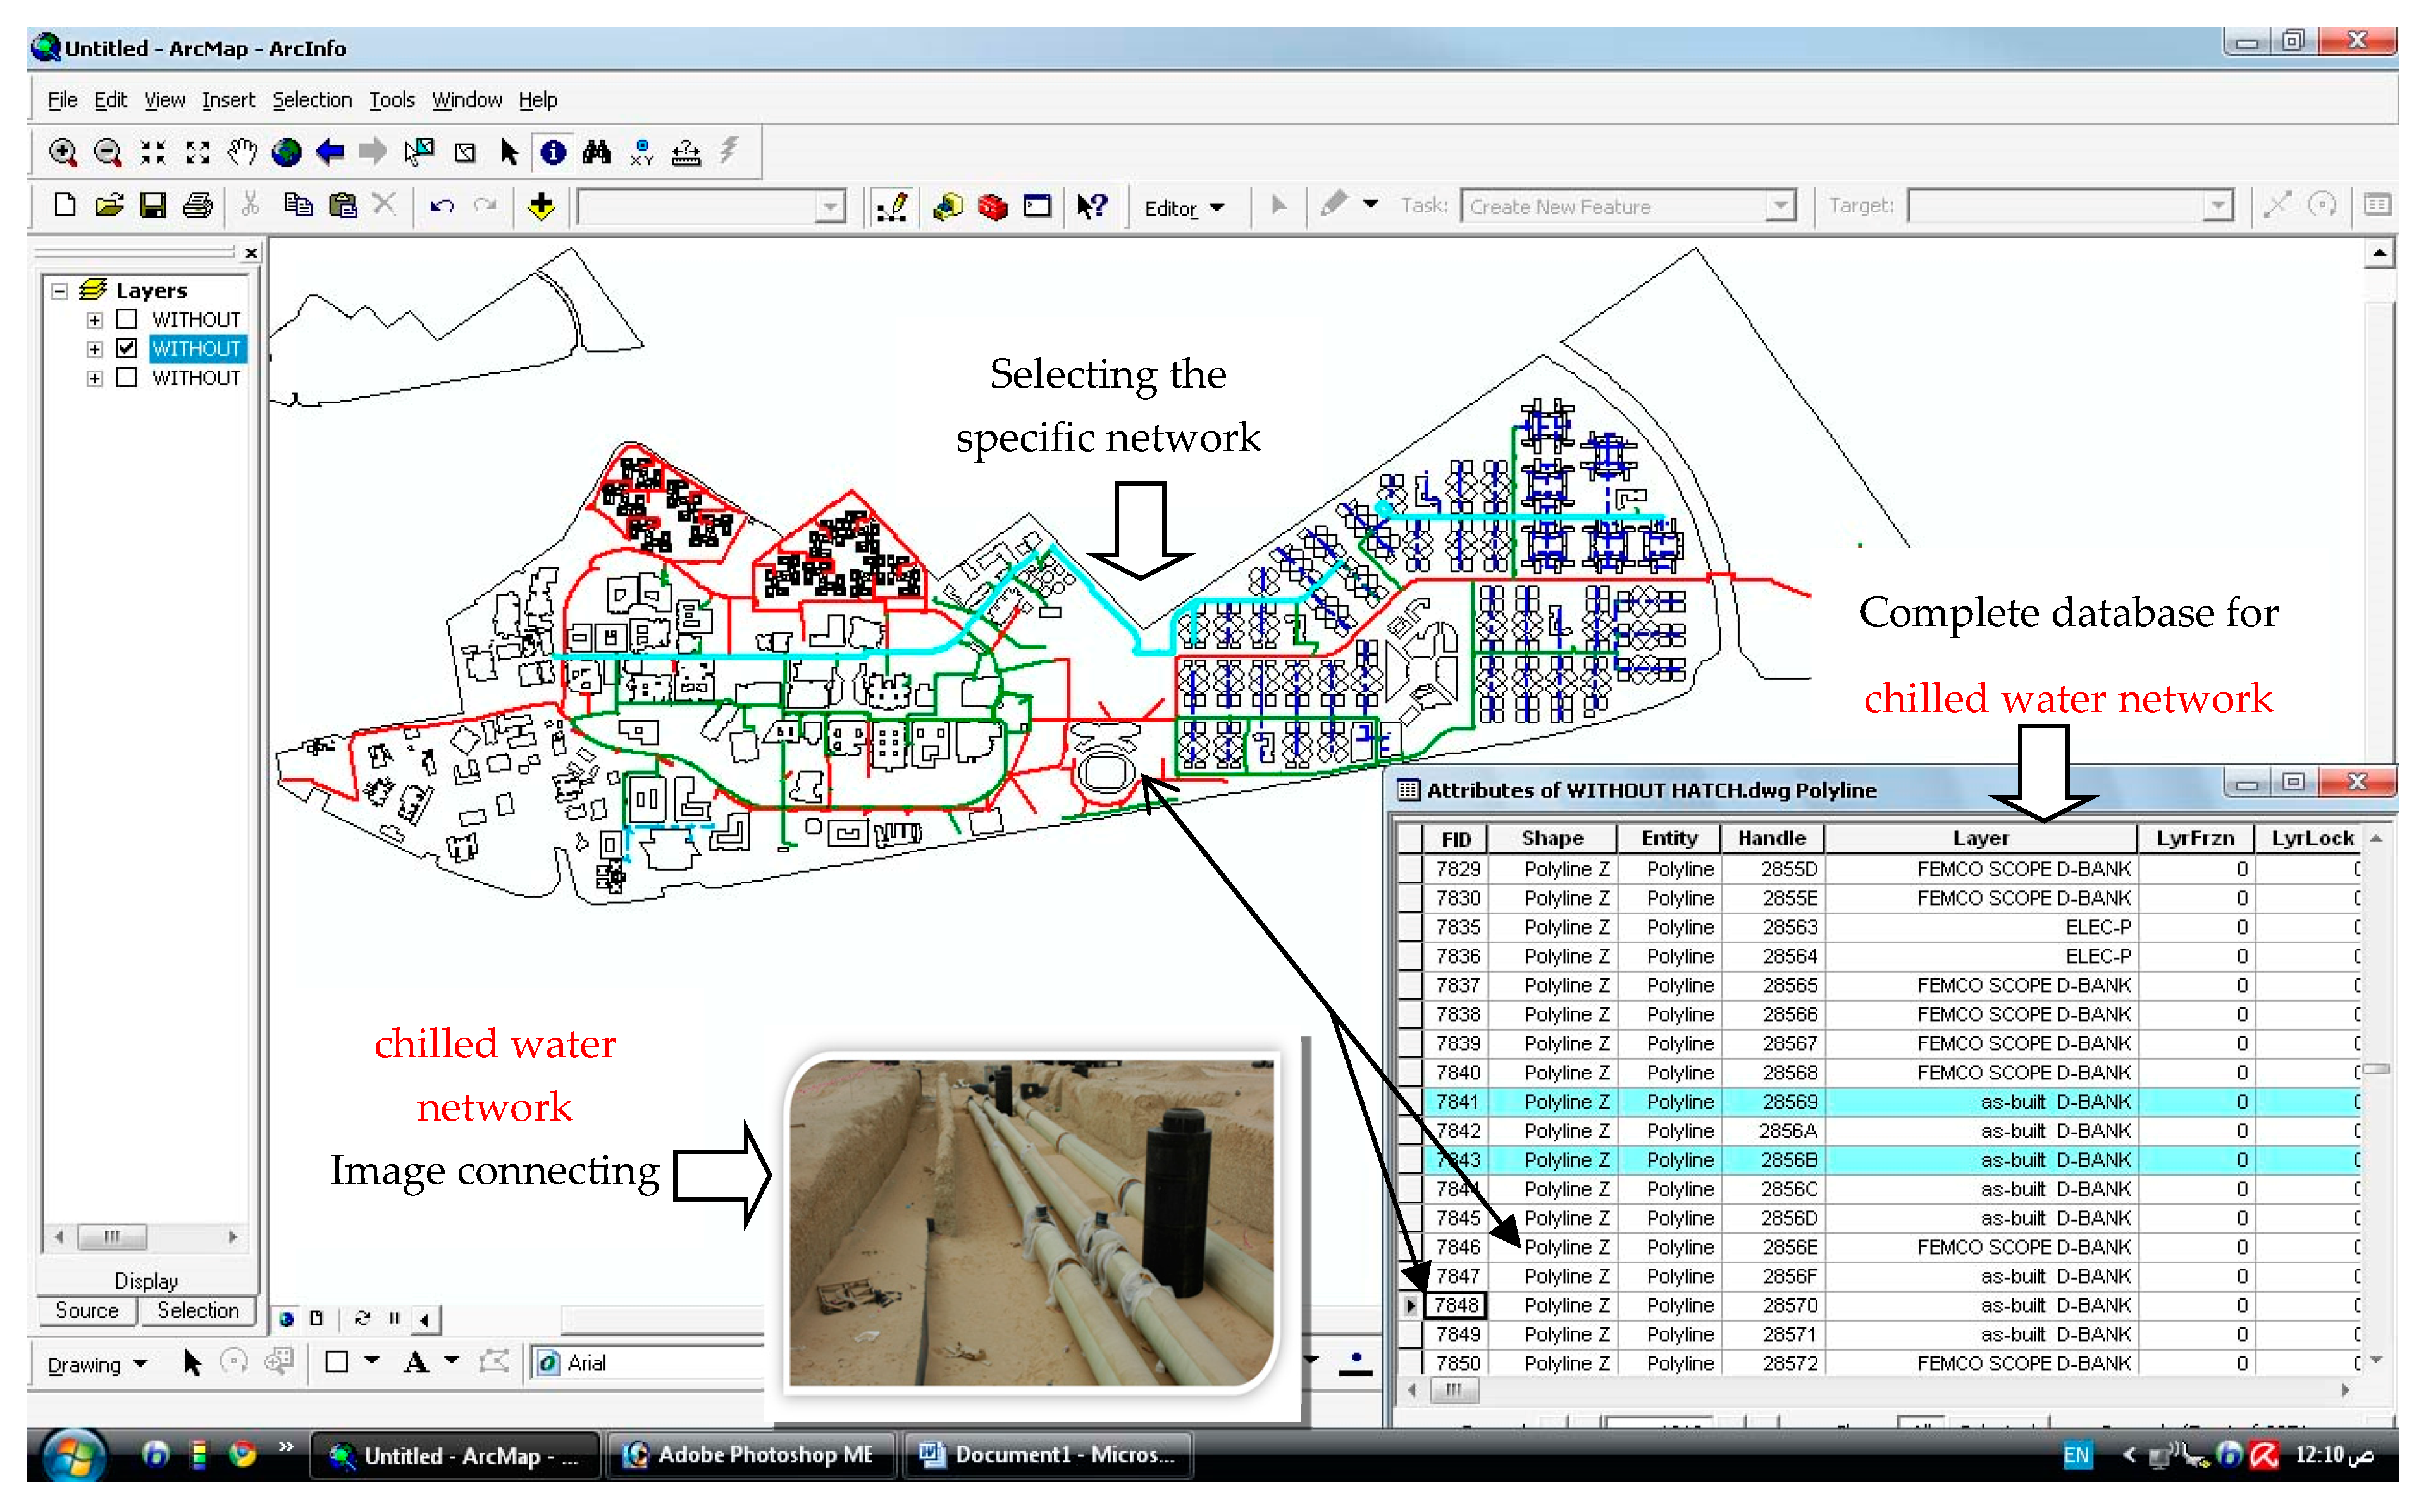
Task: Click the Add Data button
Action: coord(542,206)
